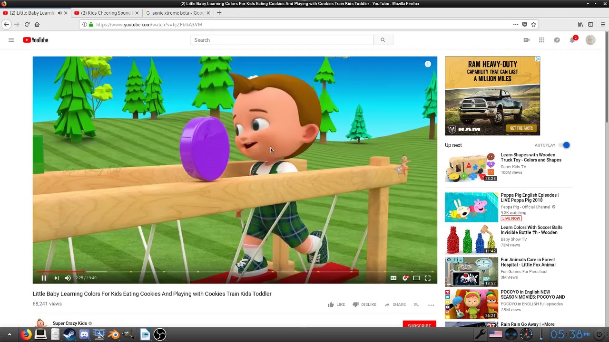Expand the taskbar panel arrow

(x=9, y=334)
